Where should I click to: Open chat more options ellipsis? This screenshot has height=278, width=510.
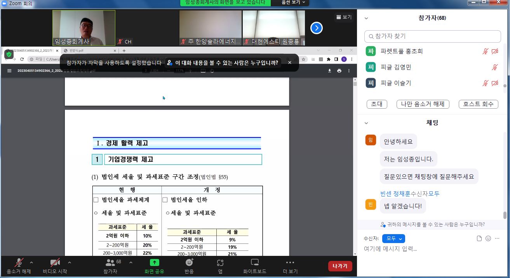pyautogui.click(x=497, y=238)
